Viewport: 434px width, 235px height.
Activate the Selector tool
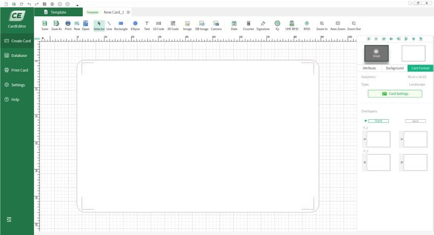pyautogui.click(x=99, y=25)
